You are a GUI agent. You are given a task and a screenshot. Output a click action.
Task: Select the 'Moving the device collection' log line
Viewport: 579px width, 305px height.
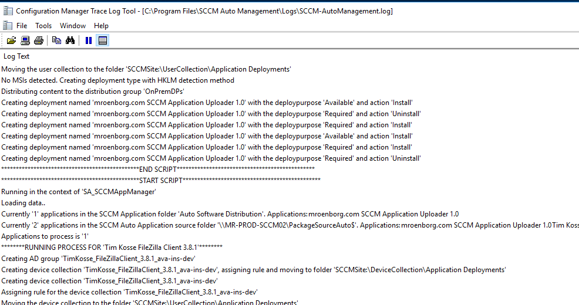150,302
